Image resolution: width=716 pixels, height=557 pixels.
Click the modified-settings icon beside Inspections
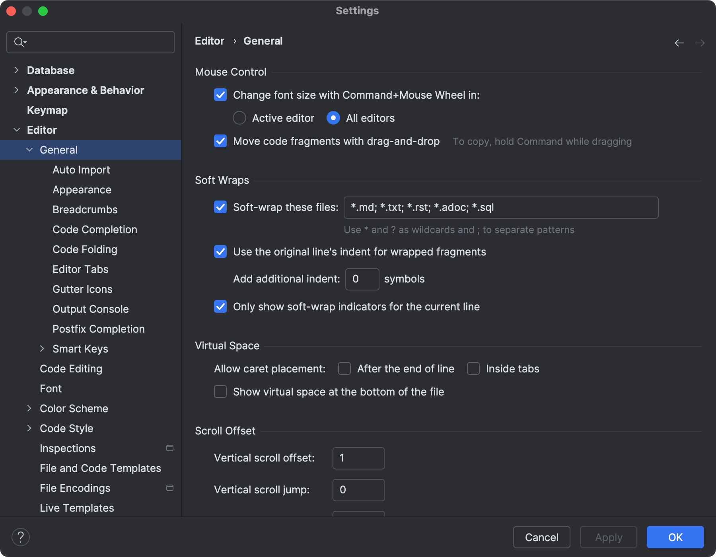click(170, 448)
